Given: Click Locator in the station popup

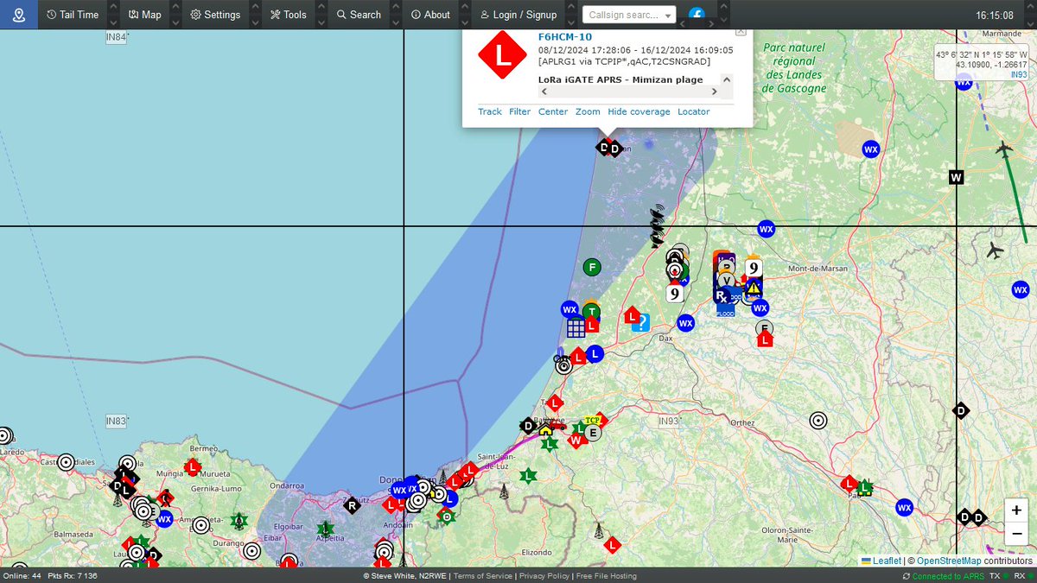Looking at the screenshot, I should click(x=693, y=111).
